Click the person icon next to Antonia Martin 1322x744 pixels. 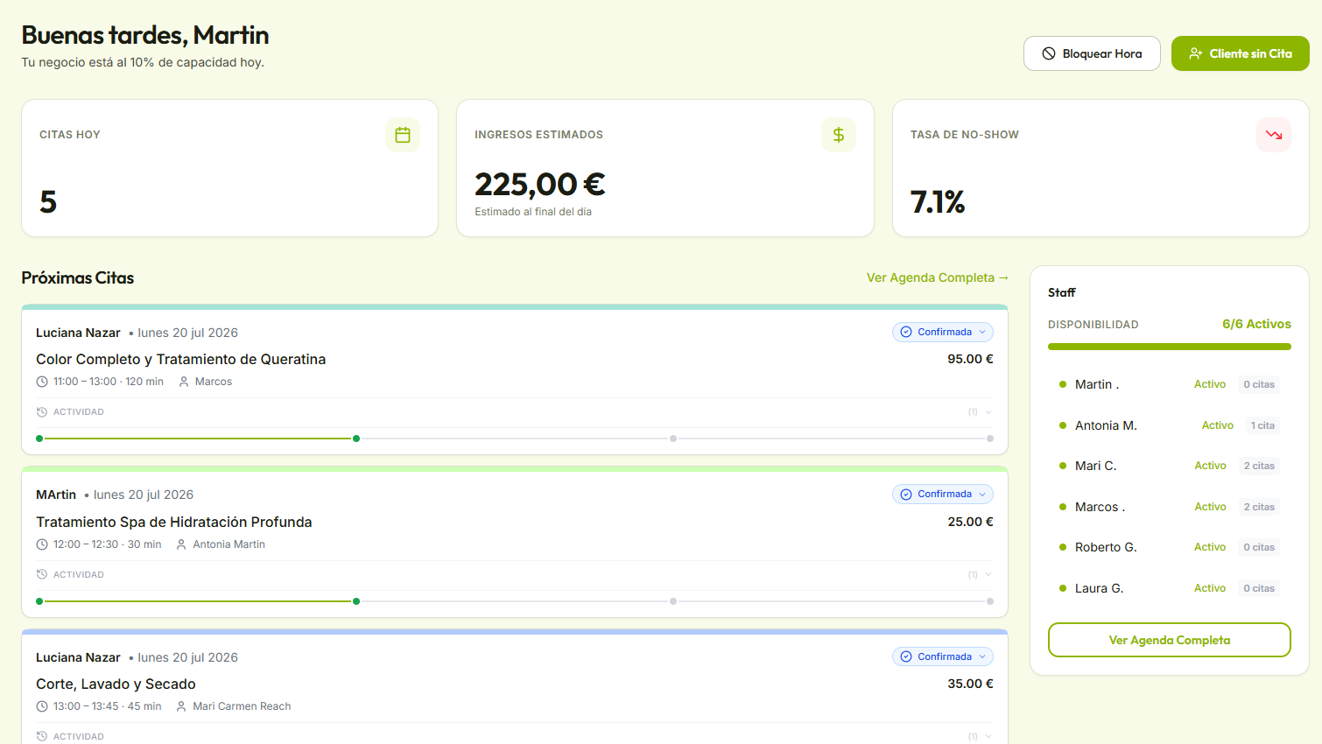tap(181, 544)
